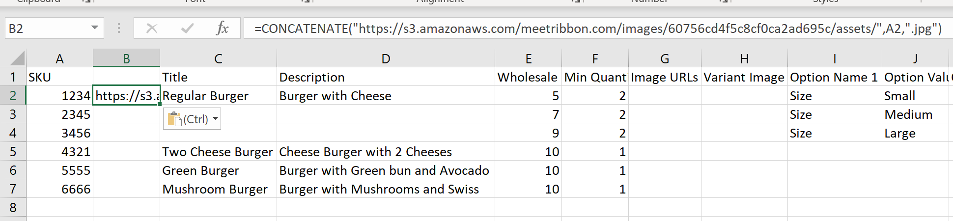This screenshot has width=953, height=221.
Task: Select the cell with SKU 4321
Action: [x=59, y=152]
